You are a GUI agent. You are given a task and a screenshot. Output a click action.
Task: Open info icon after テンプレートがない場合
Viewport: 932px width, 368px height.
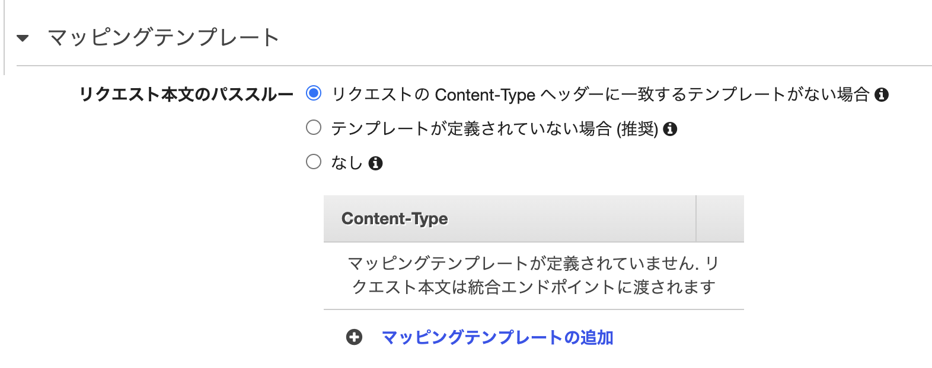pos(882,95)
